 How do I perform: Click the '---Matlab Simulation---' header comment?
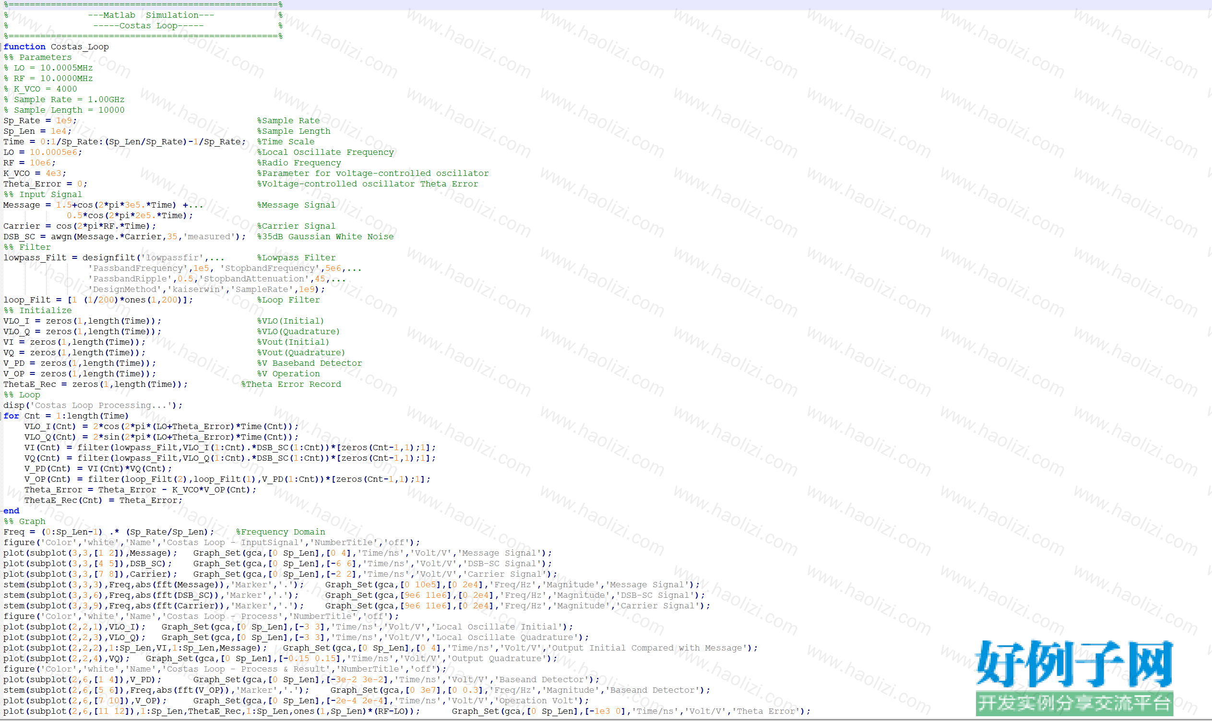151,15
